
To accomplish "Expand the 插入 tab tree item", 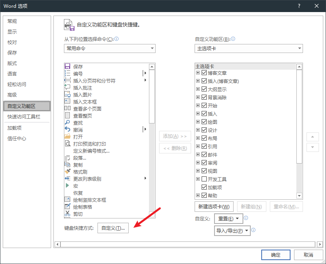I will pos(198,114).
